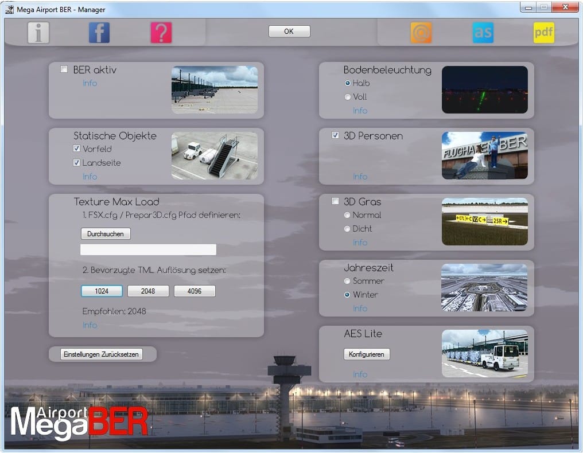Select Voll ground lighting option
The image size is (583, 453).
[x=348, y=97]
